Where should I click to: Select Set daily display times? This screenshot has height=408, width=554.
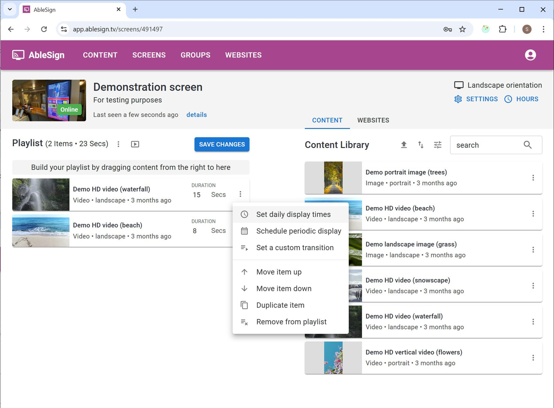pos(293,214)
